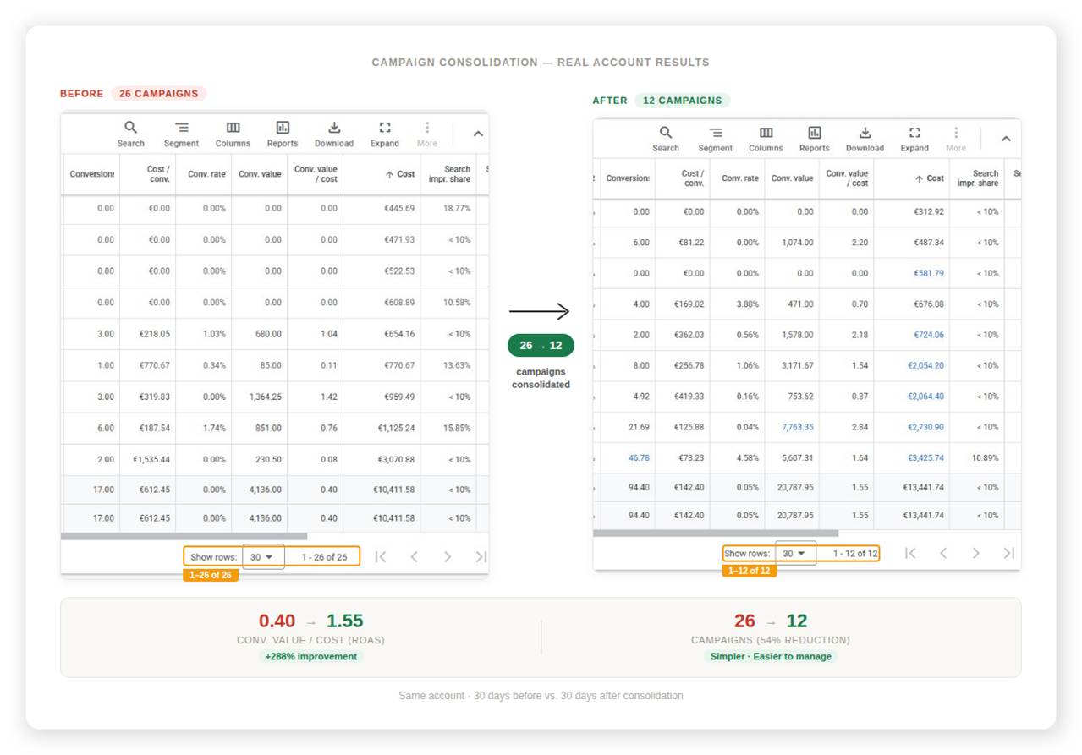Open the Show rows dropdown in the BEFORE table
This screenshot has height=755, width=1082.
pos(262,555)
